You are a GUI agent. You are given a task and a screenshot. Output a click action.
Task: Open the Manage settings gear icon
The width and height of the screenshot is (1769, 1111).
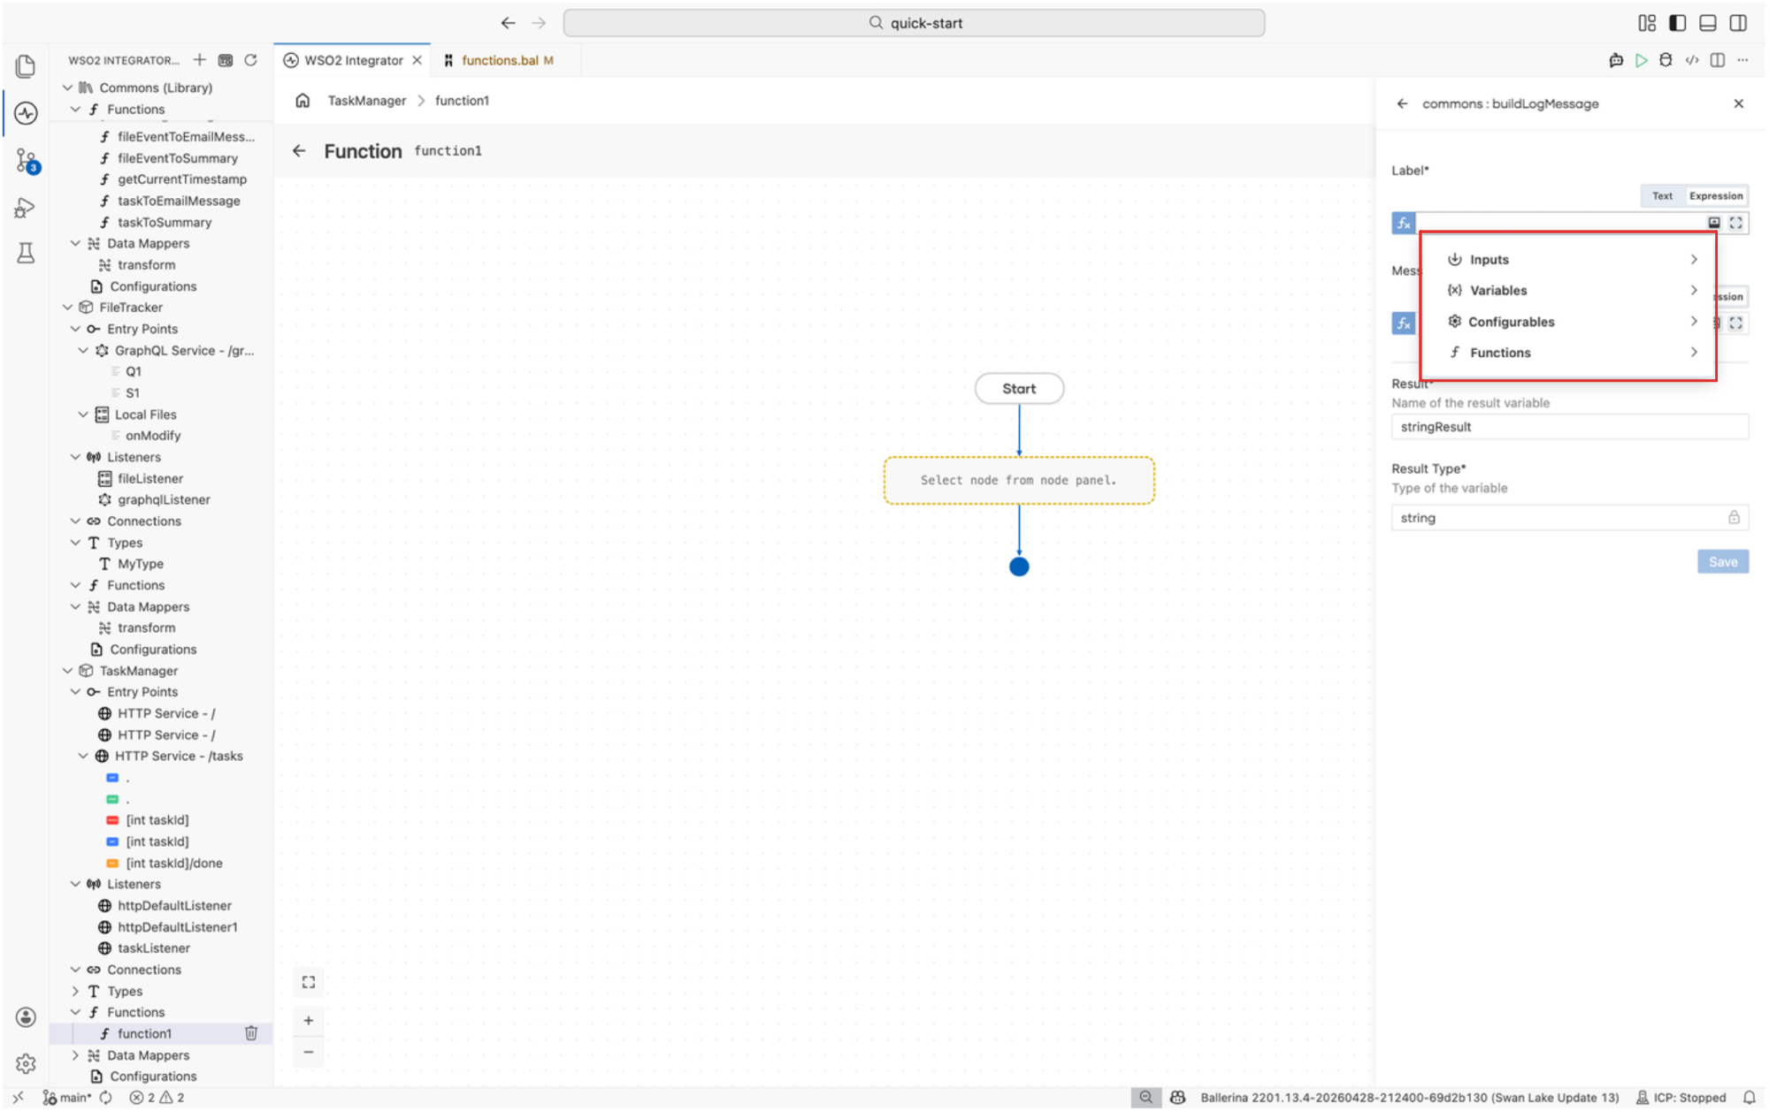(x=26, y=1063)
